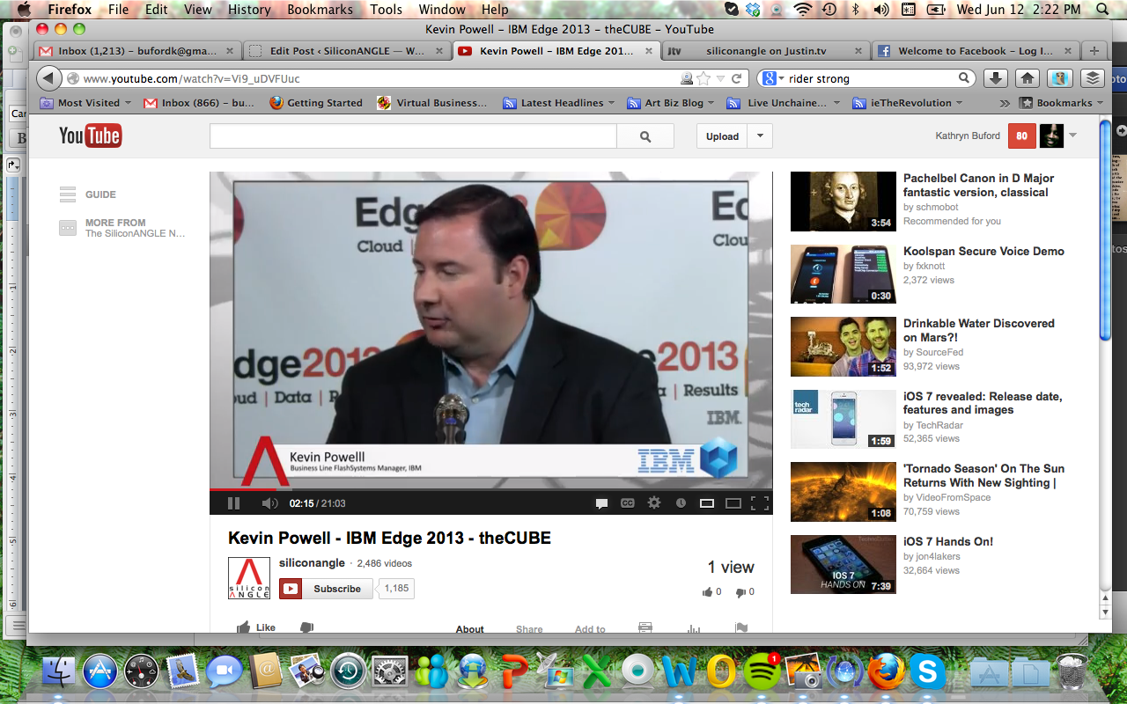Click the Wi-Fi icon in the menu bar
This screenshot has height=704, width=1127.
[x=802, y=10]
